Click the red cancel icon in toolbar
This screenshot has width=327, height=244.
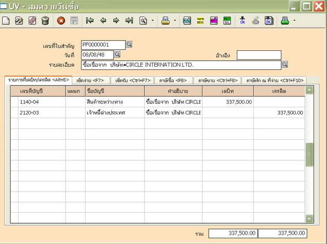point(61,21)
